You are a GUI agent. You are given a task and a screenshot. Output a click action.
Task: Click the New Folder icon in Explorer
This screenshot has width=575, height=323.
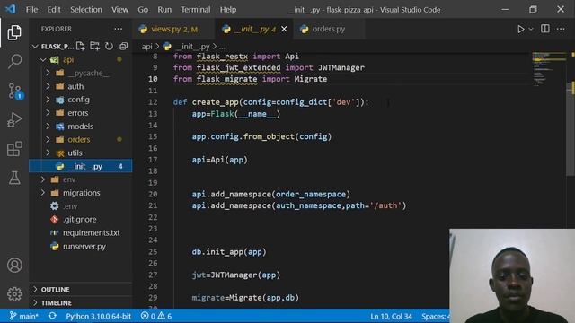(94, 46)
